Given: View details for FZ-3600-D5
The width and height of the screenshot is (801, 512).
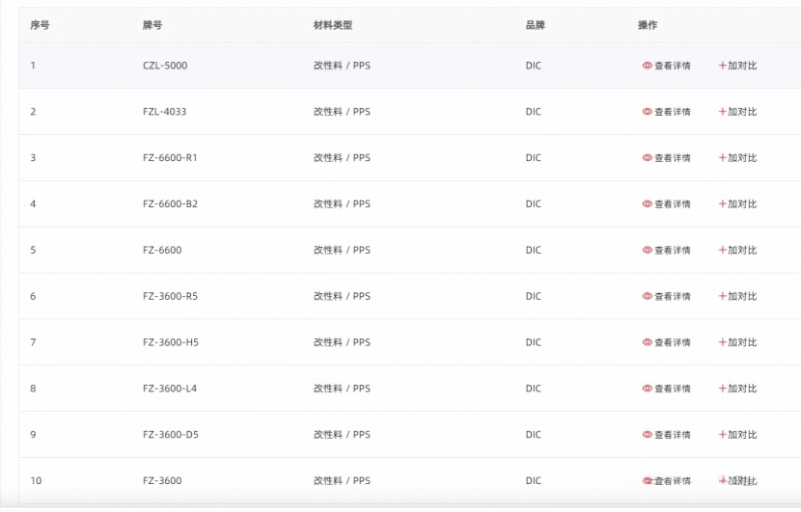Looking at the screenshot, I should [x=666, y=435].
